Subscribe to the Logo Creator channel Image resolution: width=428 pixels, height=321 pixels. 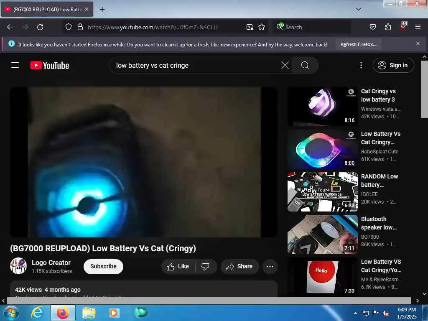click(x=103, y=266)
